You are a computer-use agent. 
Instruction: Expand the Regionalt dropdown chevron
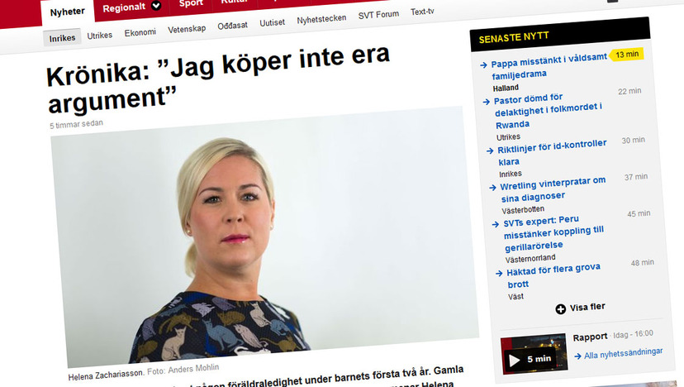point(156,6)
